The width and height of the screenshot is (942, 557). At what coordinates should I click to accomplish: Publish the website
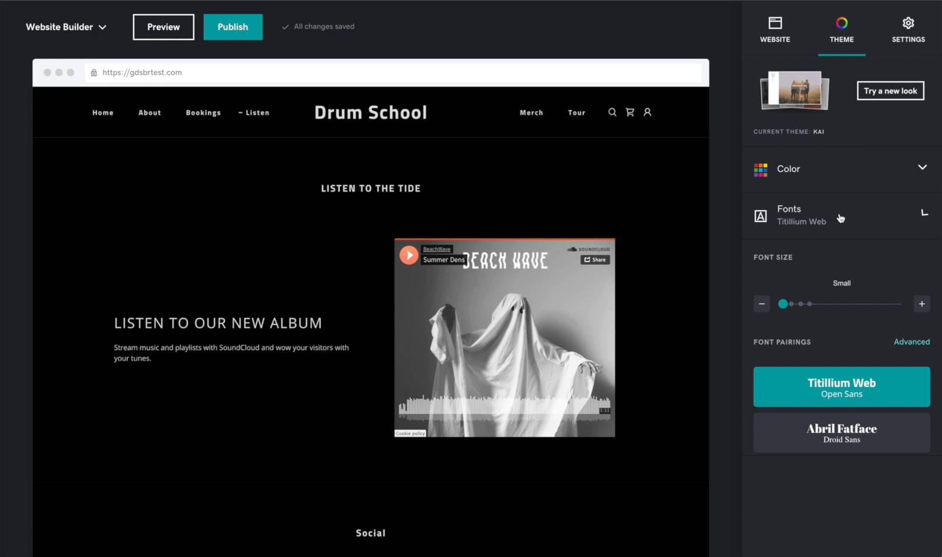[x=233, y=27]
